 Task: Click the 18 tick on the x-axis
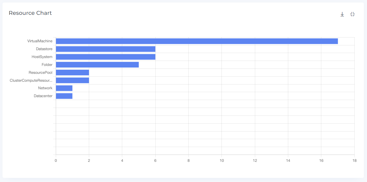click(x=354, y=161)
